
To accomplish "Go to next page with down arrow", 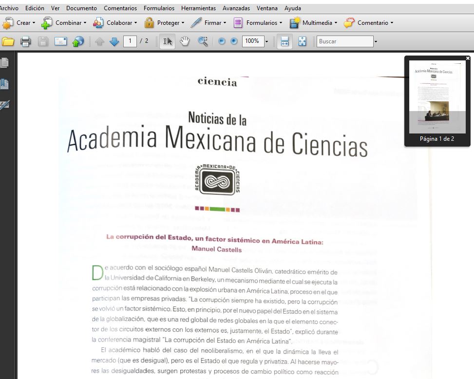I will tap(114, 41).
